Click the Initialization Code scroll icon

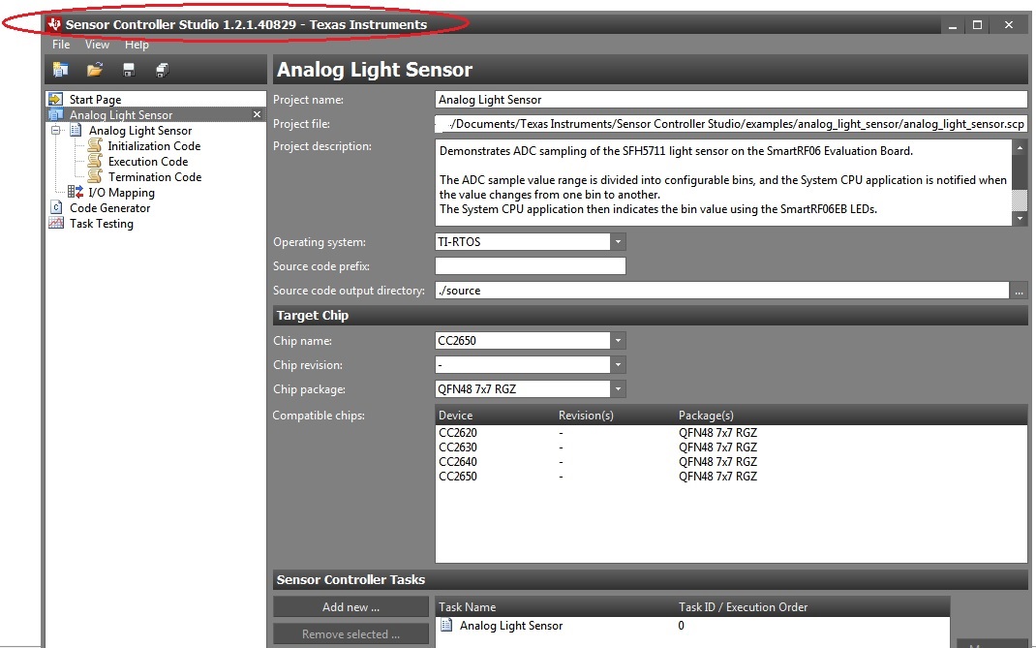(95, 145)
